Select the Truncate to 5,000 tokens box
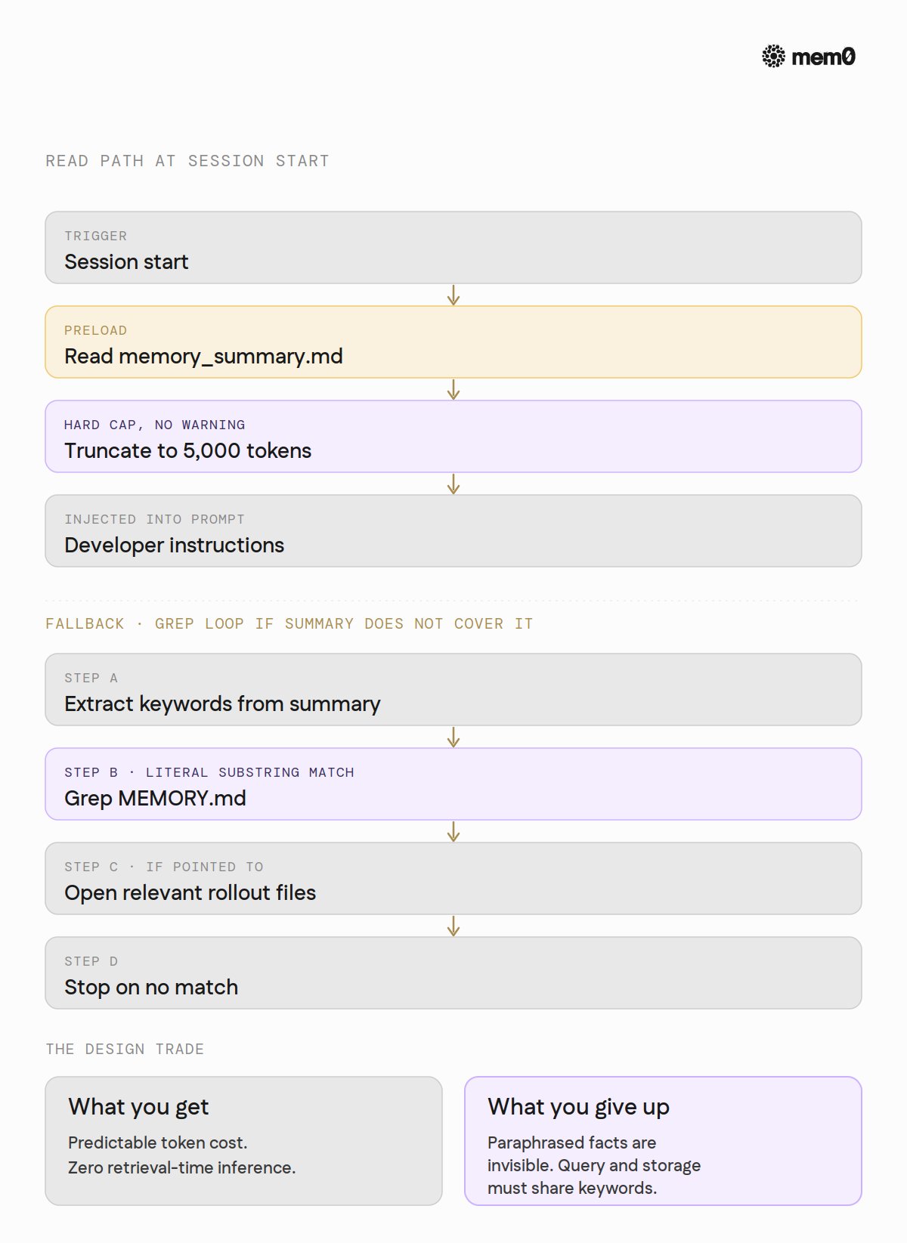Viewport: 907px width, 1243px height. pos(453,437)
